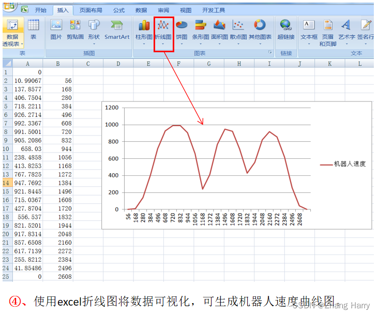Open the Developer (开发工具) tab
Screen dimensions: 378x315
click(x=214, y=10)
